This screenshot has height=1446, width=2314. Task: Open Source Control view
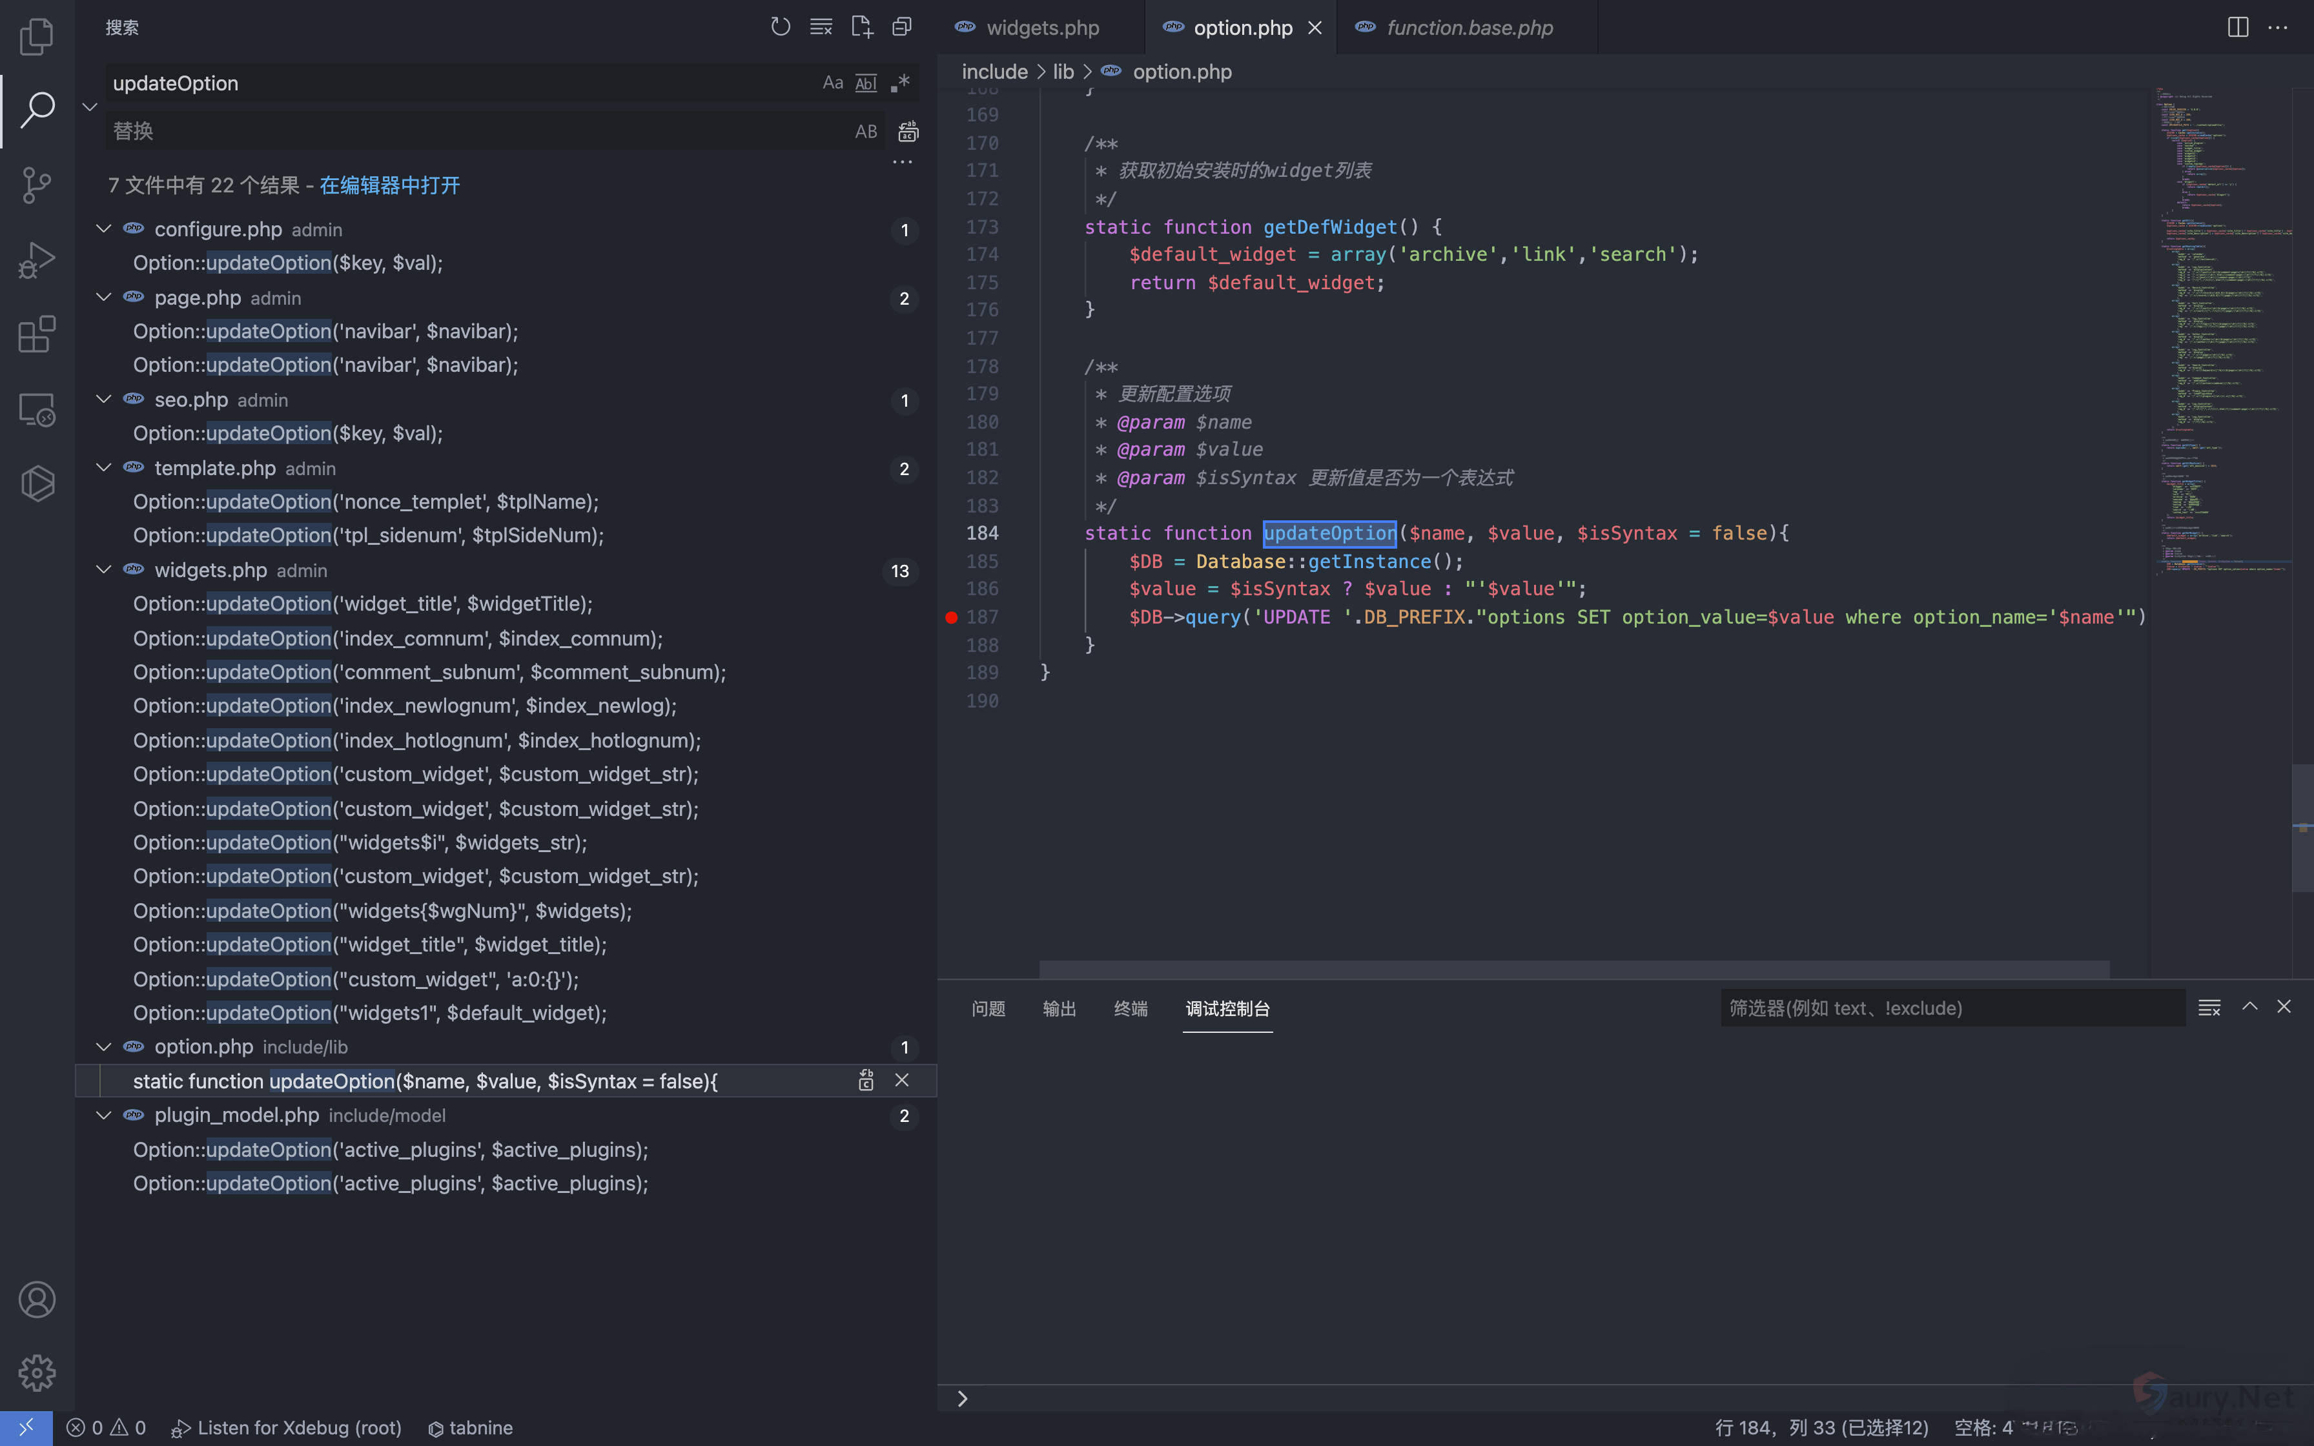tap(36, 185)
